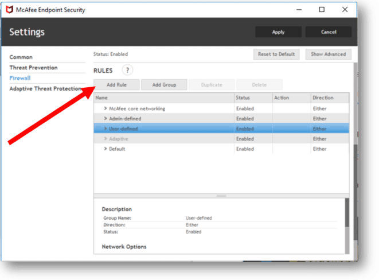Open the Common settings section
The height and width of the screenshot is (280, 379).
[21, 57]
